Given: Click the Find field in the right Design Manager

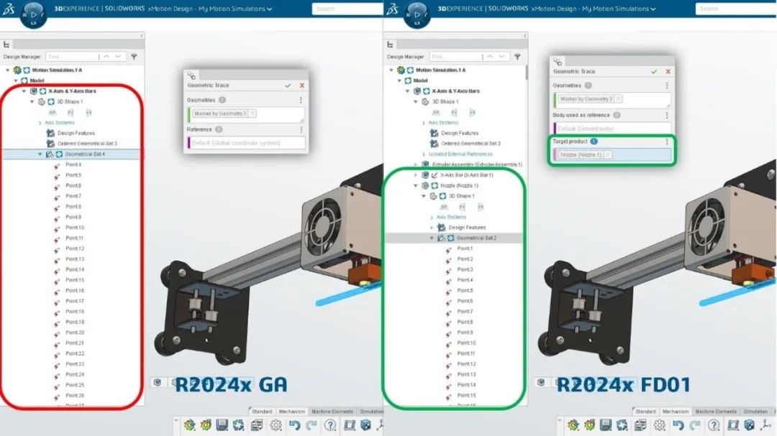Looking at the screenshot, I should pos(449,56).
